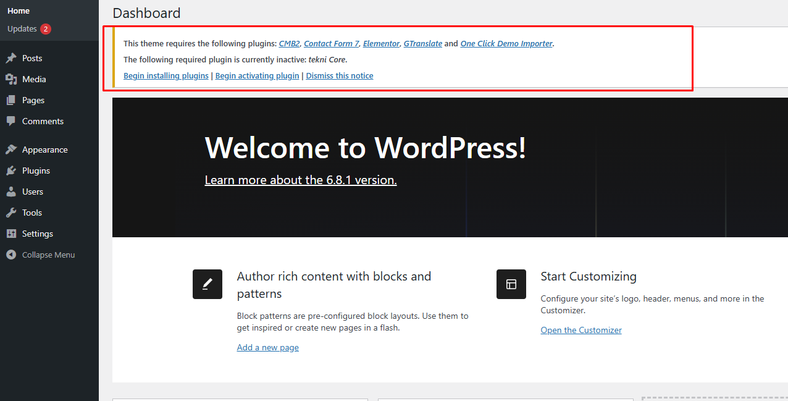Click the Media icon in sidebar
This screenshot has width=788, height=401.
pyautogui.click(x=11, y=79)
